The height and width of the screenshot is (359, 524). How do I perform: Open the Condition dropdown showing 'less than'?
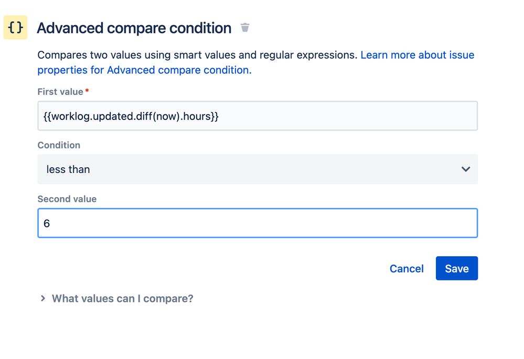[x=258, y=169]
